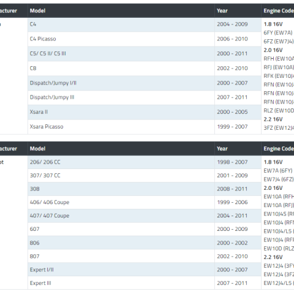Click the 206/ 206 CC cell
The width and height of the screenshot is (294, 294).
point(121,162)
